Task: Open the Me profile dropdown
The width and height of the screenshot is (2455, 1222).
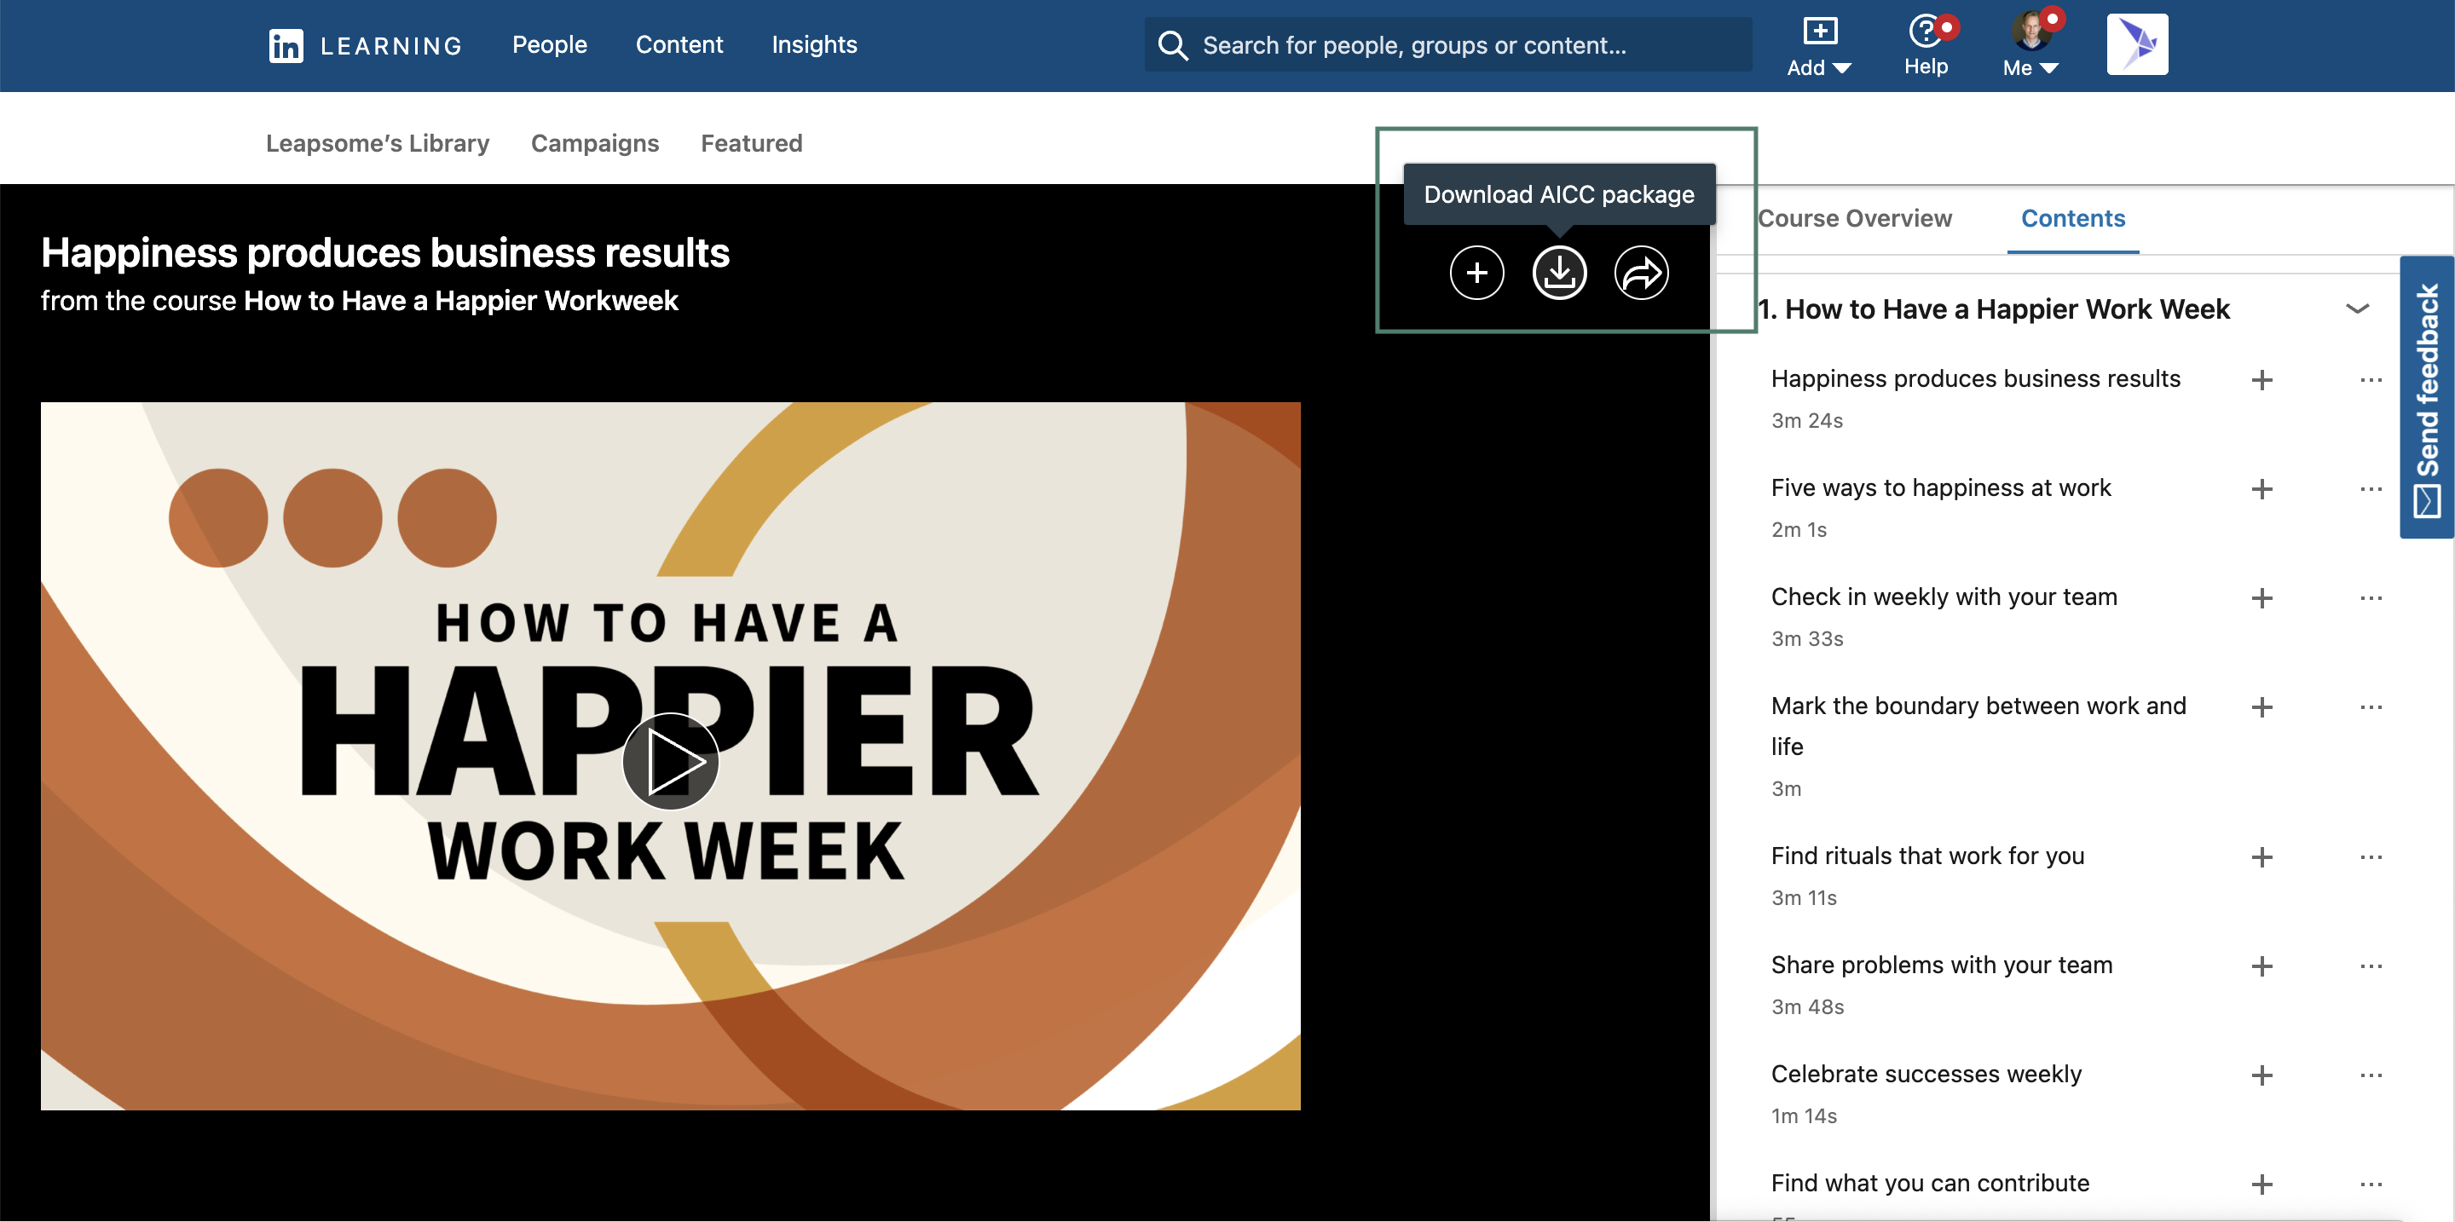Action: coord(2030,45)
